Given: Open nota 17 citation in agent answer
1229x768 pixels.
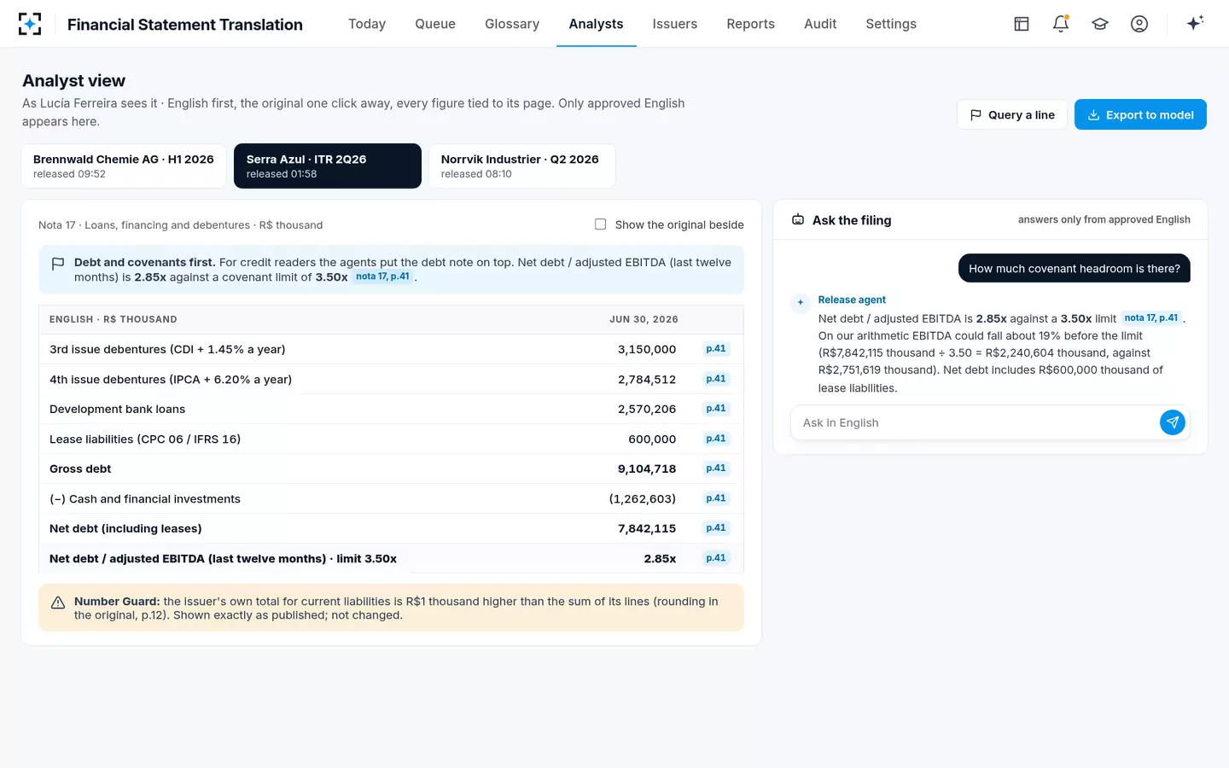Looking at the screenshot, I should (x=1150, y=318).
